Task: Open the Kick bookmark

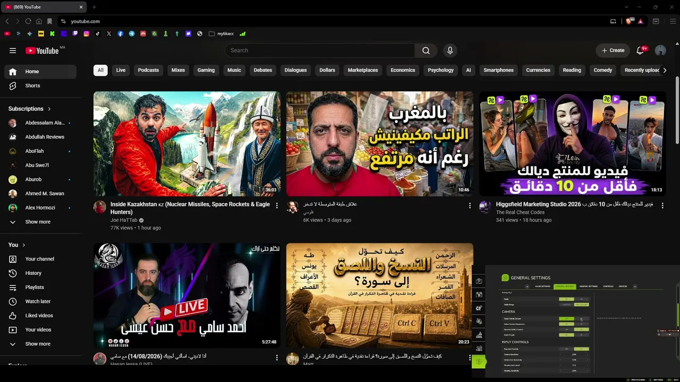Action: [52, 33]
